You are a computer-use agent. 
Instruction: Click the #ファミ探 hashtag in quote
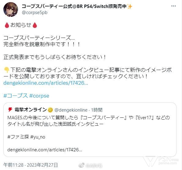click(x=18, y=137)
